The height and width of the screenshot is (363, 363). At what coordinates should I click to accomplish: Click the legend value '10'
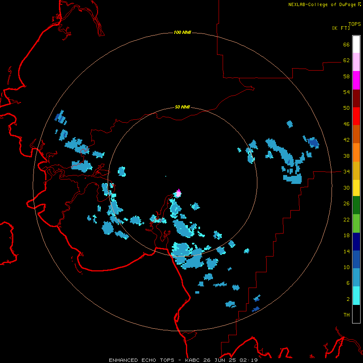click(x=346, y=267)
